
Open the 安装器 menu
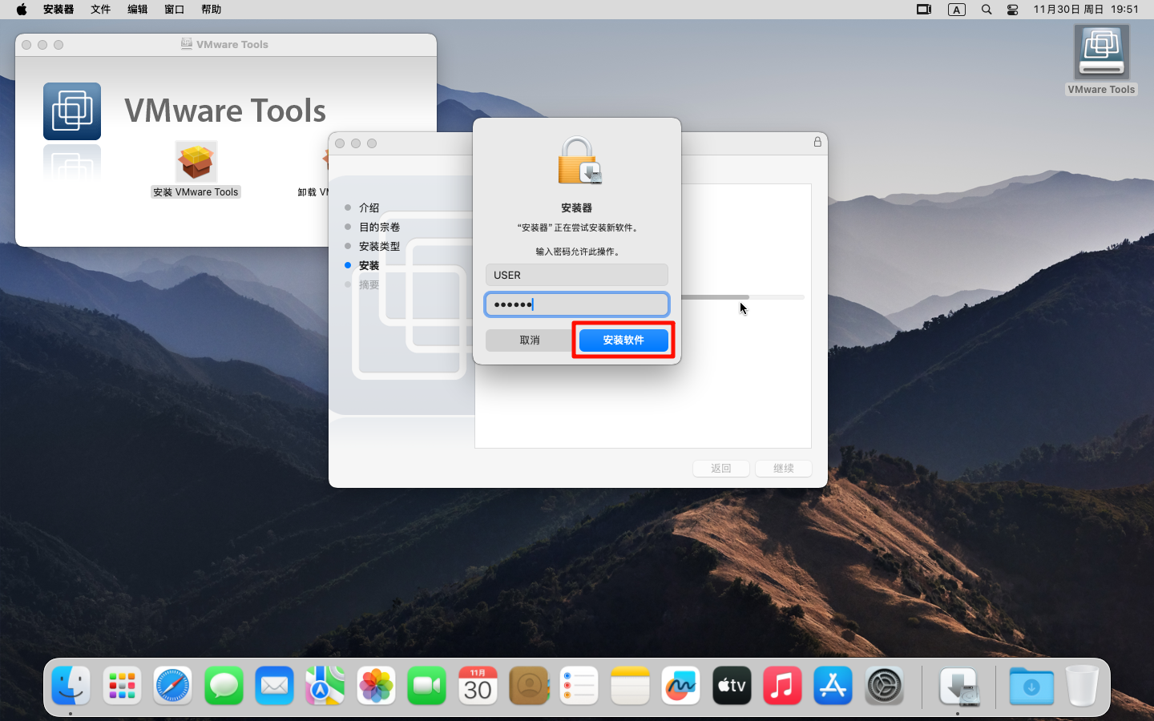[x=59, y=10]
